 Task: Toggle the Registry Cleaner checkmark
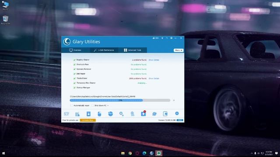tap(74, 60)
